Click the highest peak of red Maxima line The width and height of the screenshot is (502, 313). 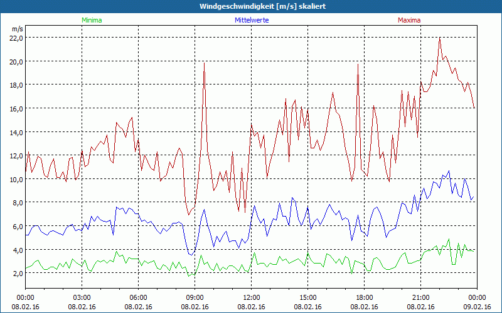(x=440, y=38)
